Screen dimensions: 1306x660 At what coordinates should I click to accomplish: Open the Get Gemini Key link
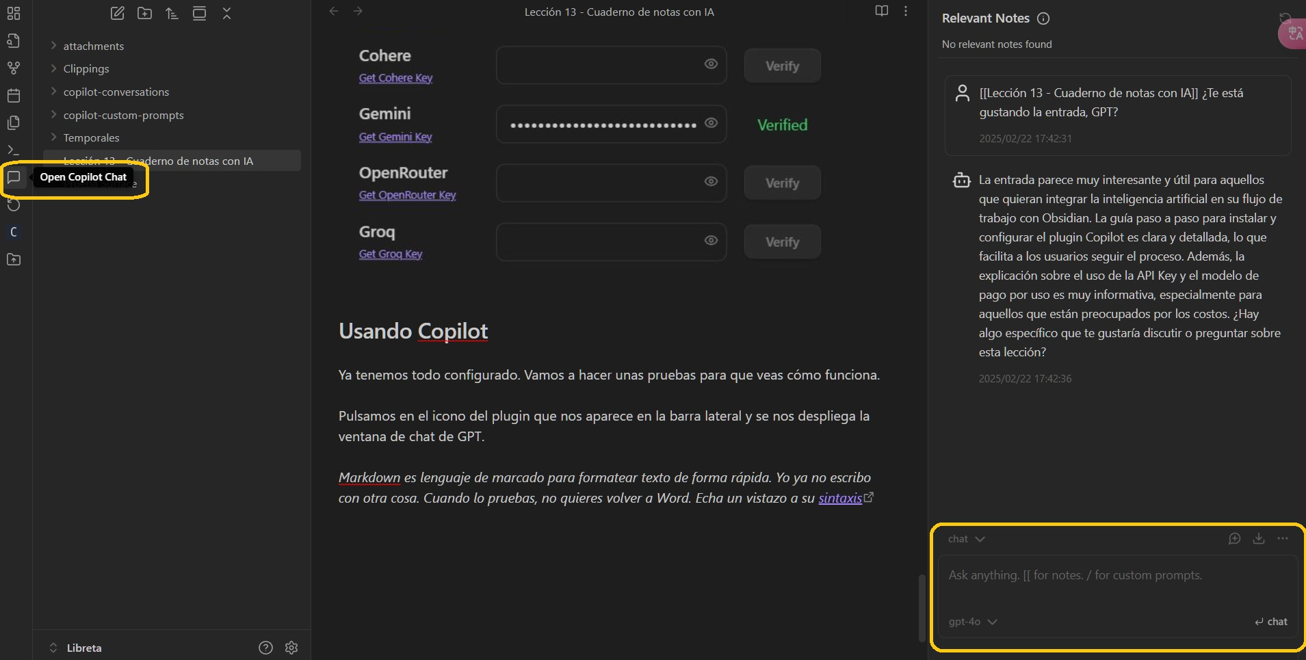click(x=395, y=137)
